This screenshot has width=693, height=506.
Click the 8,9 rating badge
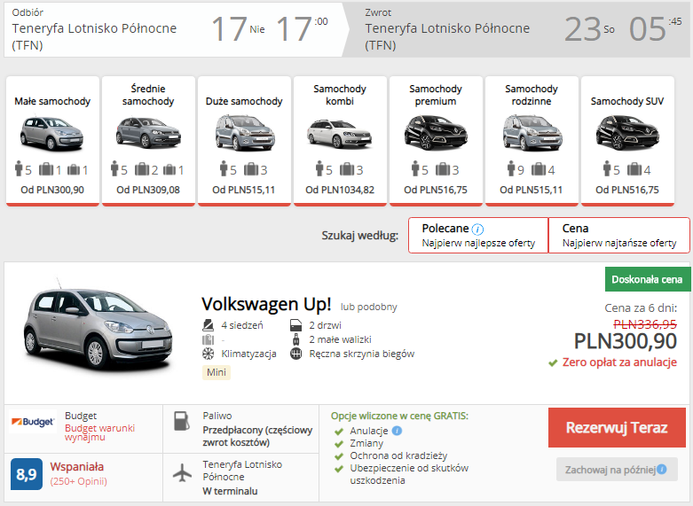tap(27, 474)
